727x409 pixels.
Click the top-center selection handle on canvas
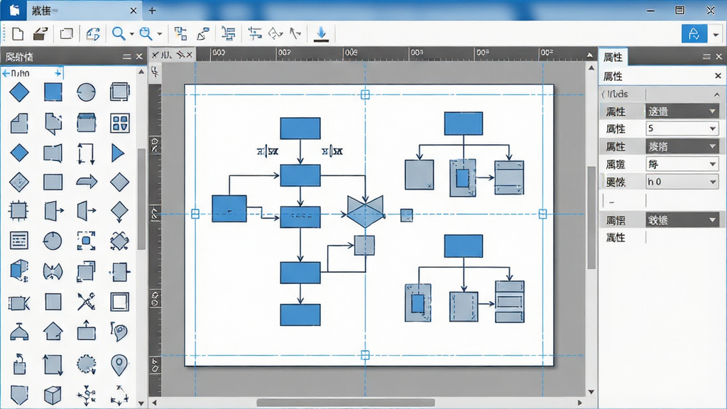[366, 94]
